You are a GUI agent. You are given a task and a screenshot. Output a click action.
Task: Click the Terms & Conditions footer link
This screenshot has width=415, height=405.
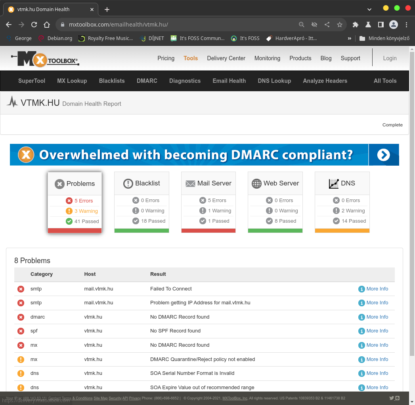tap(77, 398)
